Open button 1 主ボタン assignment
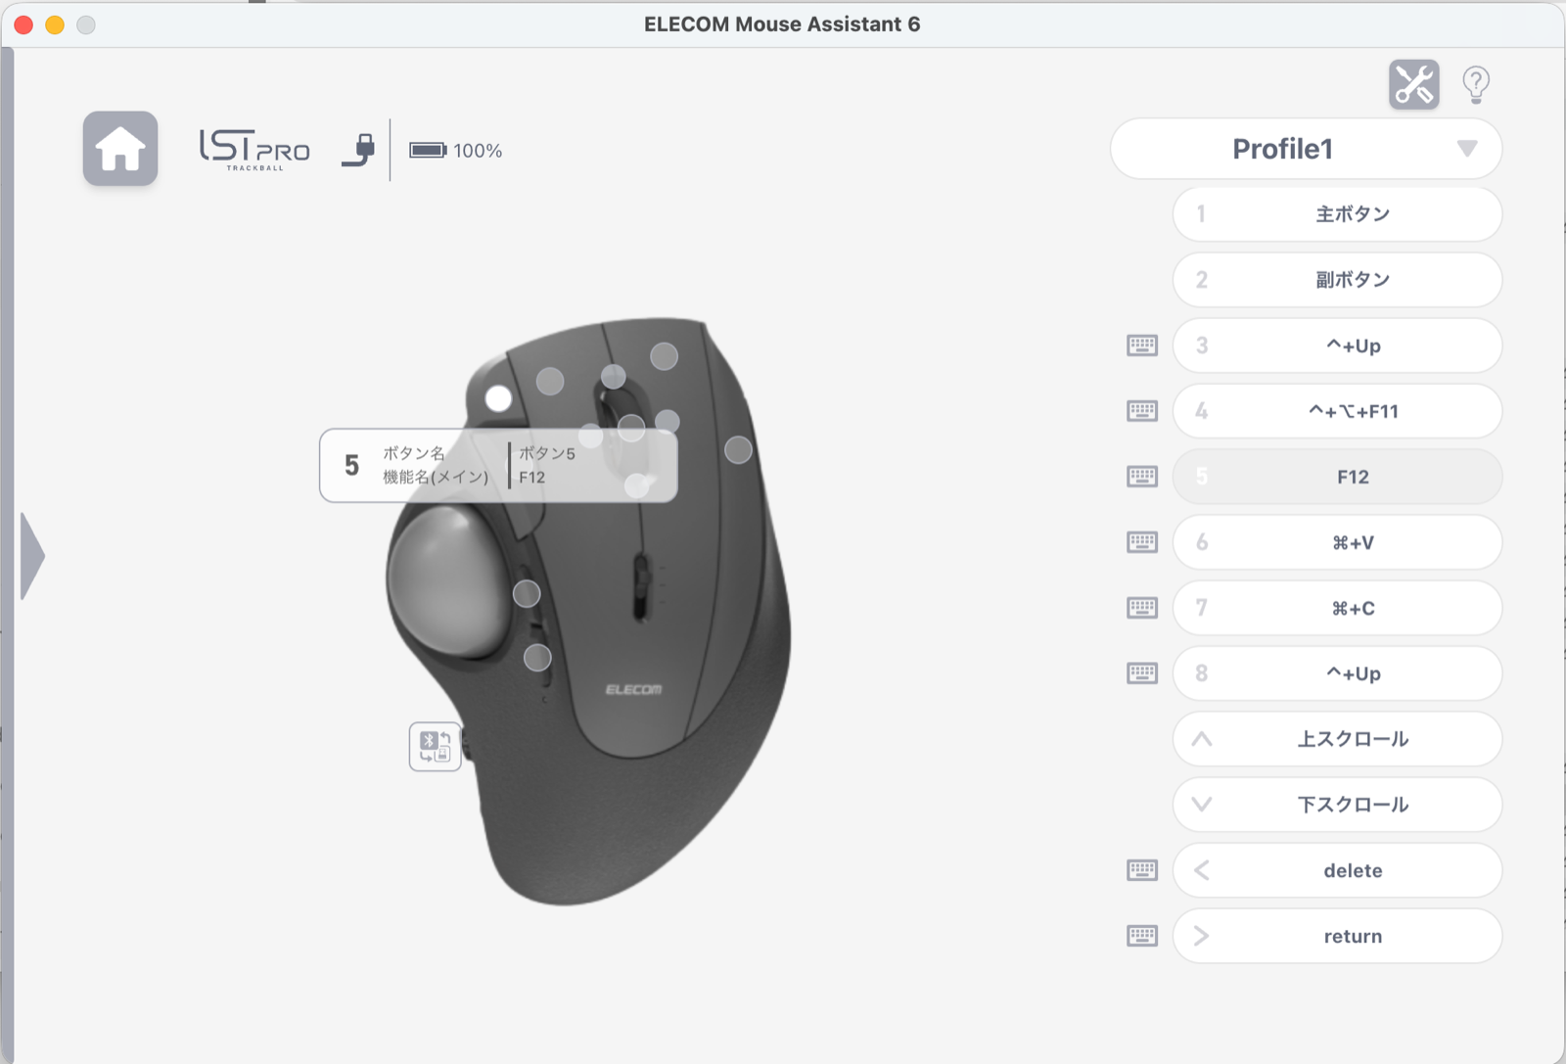 coord(1337,214)
